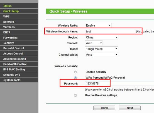This screenshot has height=113, width=154.
Task: Open the Channel Width dropdown
Action: tap(102, 55)
